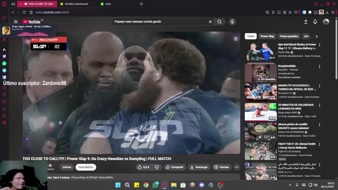The width and height of the screenshot is (338, 190).
Task: Take a snapshot with the selection-frame icon
Action: click(279, 12)
